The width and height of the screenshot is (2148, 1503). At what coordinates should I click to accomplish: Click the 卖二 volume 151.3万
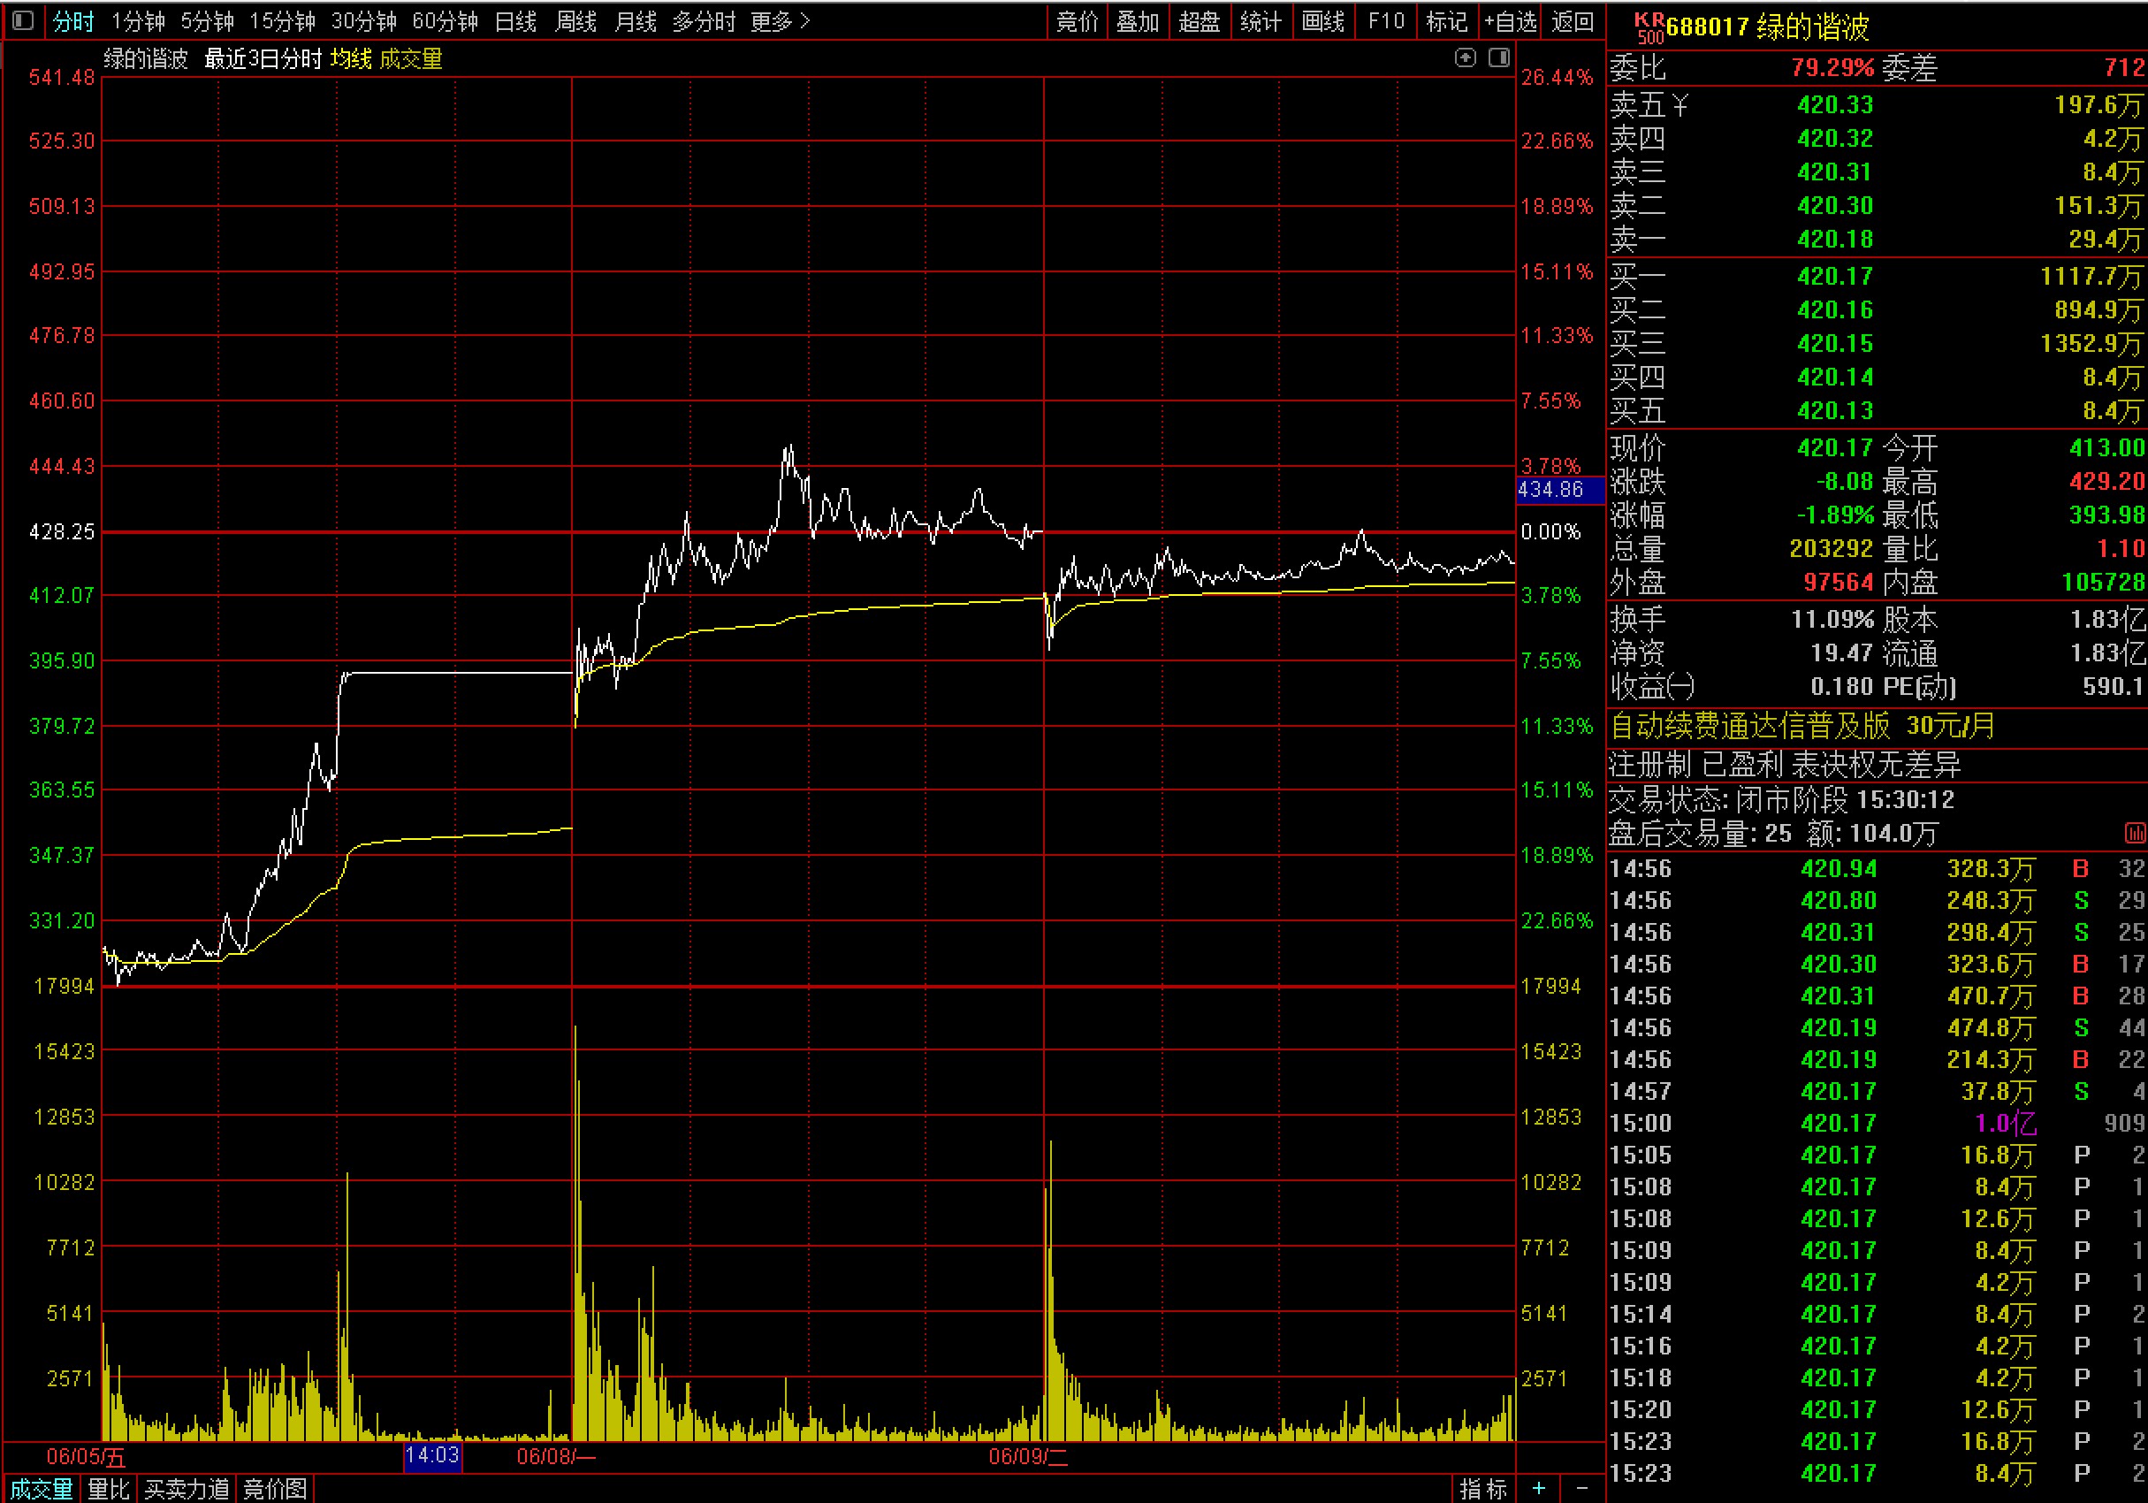pyautogui.click(x=2098, y=206)
